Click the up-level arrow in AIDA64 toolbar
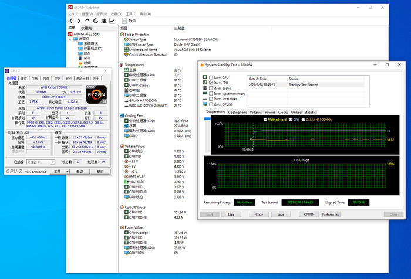Image resolution: width=411 pixels, height=279 pixels. pyautogui.click(x=87, y=21)
